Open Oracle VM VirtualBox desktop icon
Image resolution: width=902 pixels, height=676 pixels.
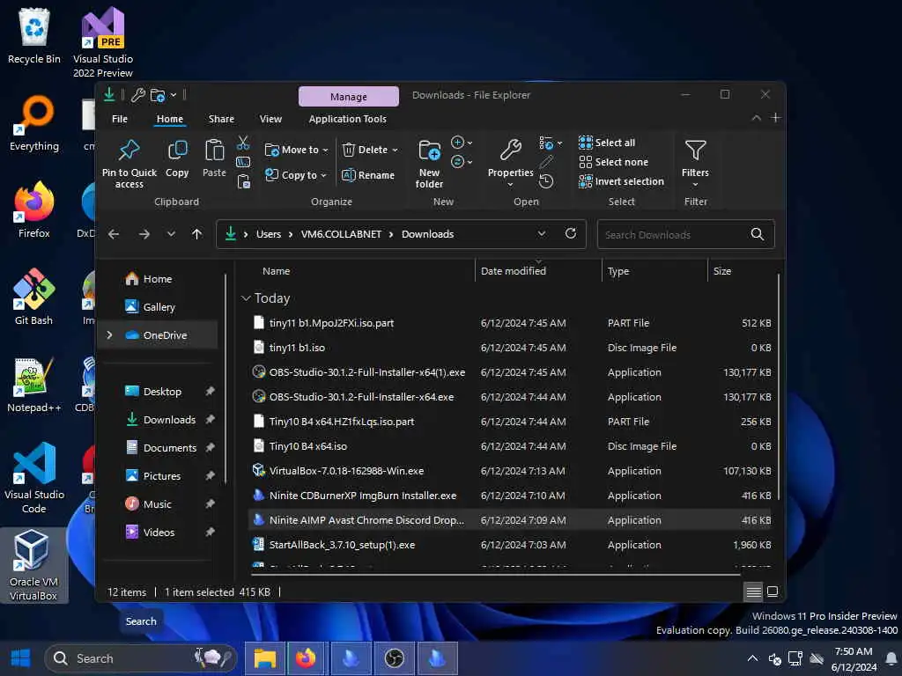[33, 565]
